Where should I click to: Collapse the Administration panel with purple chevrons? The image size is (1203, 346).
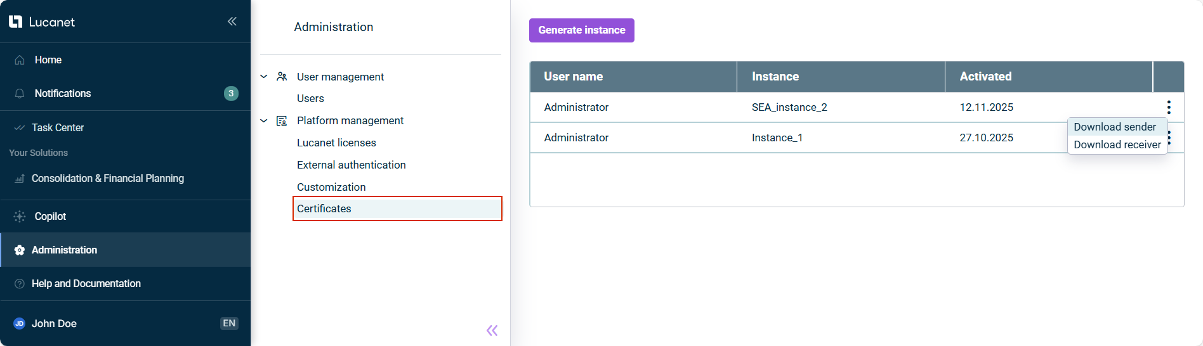pyautogui.click(x=492, y=330)
